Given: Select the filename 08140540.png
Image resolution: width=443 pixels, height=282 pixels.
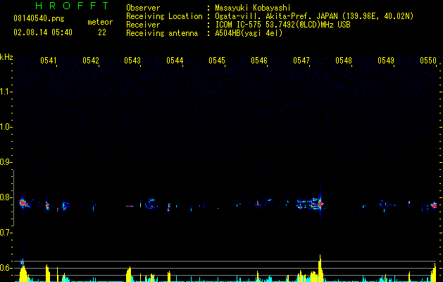Looking at the screenshot, I should pyautogui.click(x=39, y=19).
